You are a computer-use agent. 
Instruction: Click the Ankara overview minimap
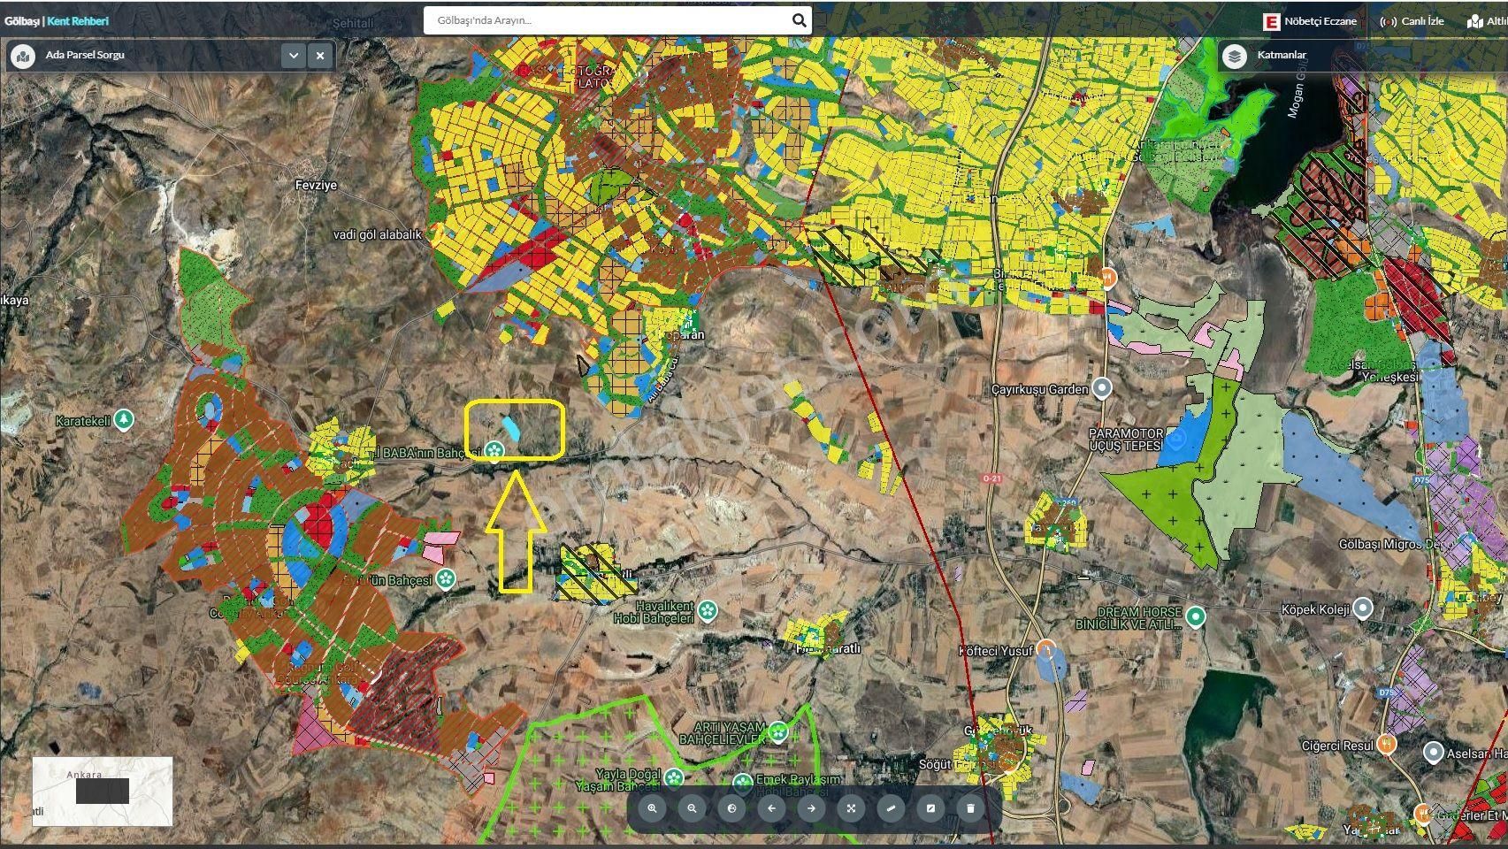103,792
